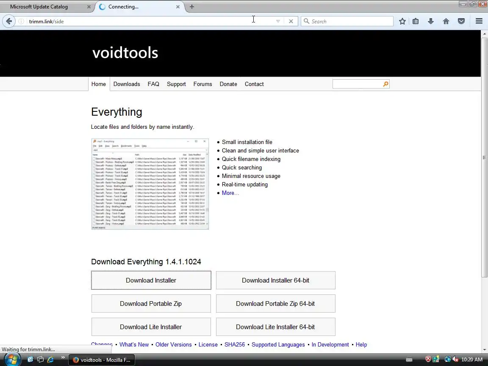The width and height of the screenshot is (488, 366).
Task: Click the muted volume tray icon
Action: pyautogui.click(x=455, y=360)
